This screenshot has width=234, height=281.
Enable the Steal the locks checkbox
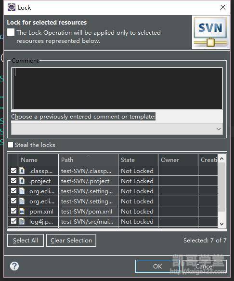[x=10, y=145]
